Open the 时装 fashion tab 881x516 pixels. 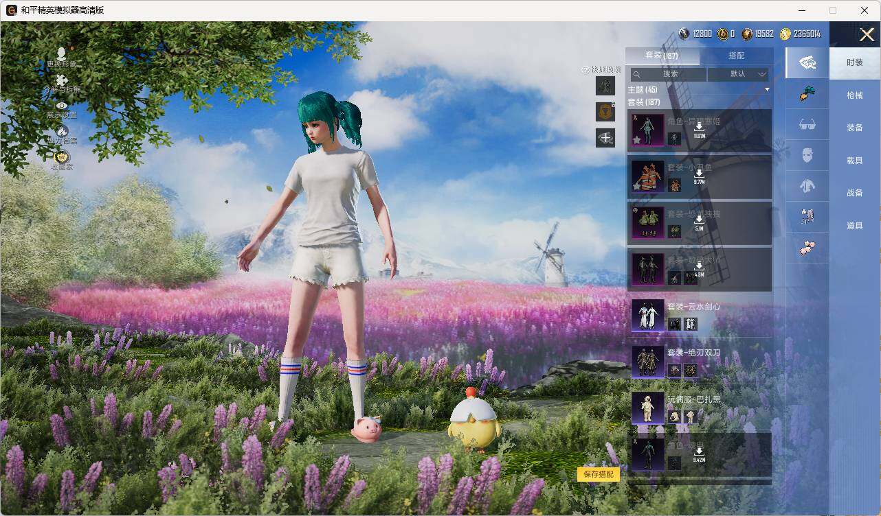pos(855,62)
